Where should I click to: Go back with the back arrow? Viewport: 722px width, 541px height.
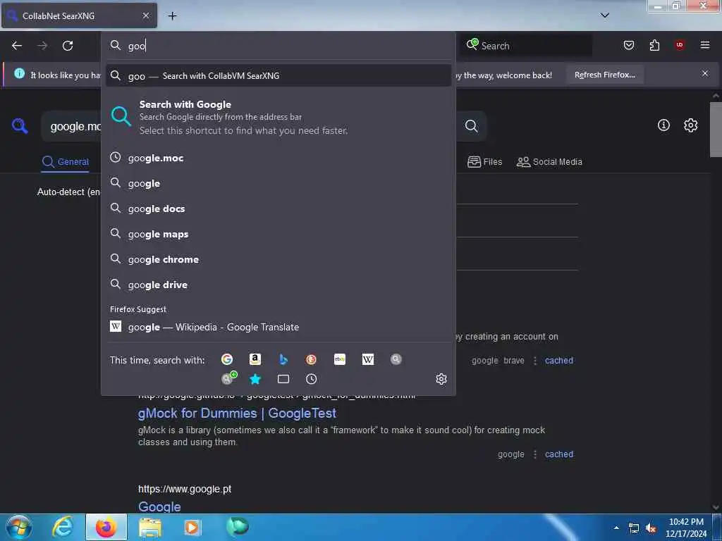click(17, 46)
